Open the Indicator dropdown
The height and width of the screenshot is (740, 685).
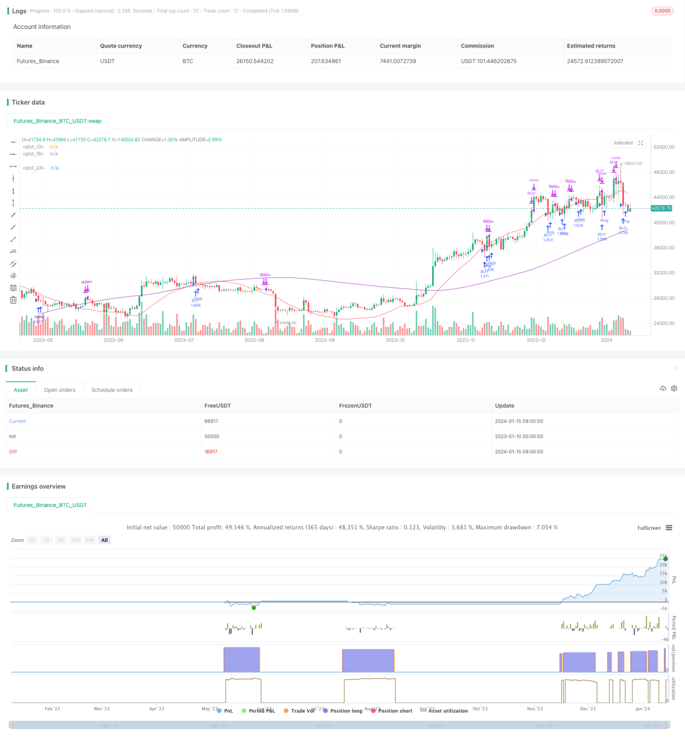(x=623, y=143)
